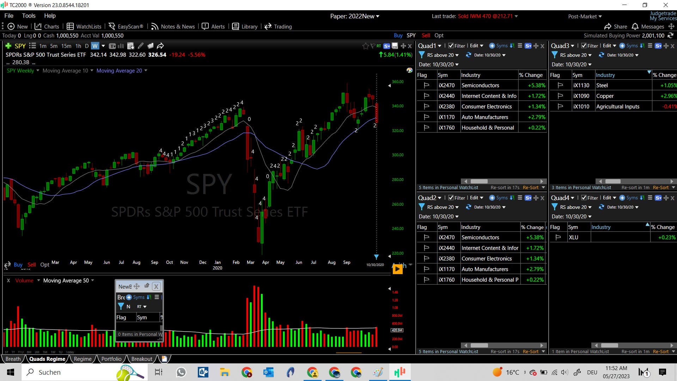This screenshot has width=677, height=381.
Task: Click the drawing tools pencil icon
Action: pyautogui.click(x=141, y=46)
